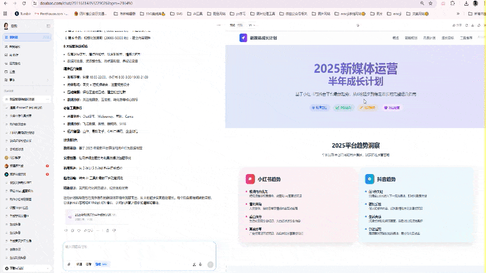The height and width of the screenshot is (273, 486).
Task: Reload the browser page
Action: click(x=24, y=3)
